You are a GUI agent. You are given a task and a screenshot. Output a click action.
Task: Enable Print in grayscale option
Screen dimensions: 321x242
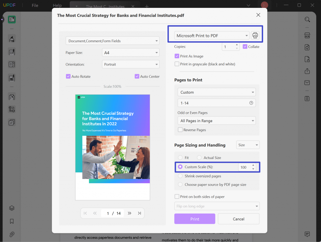(177, 64)
